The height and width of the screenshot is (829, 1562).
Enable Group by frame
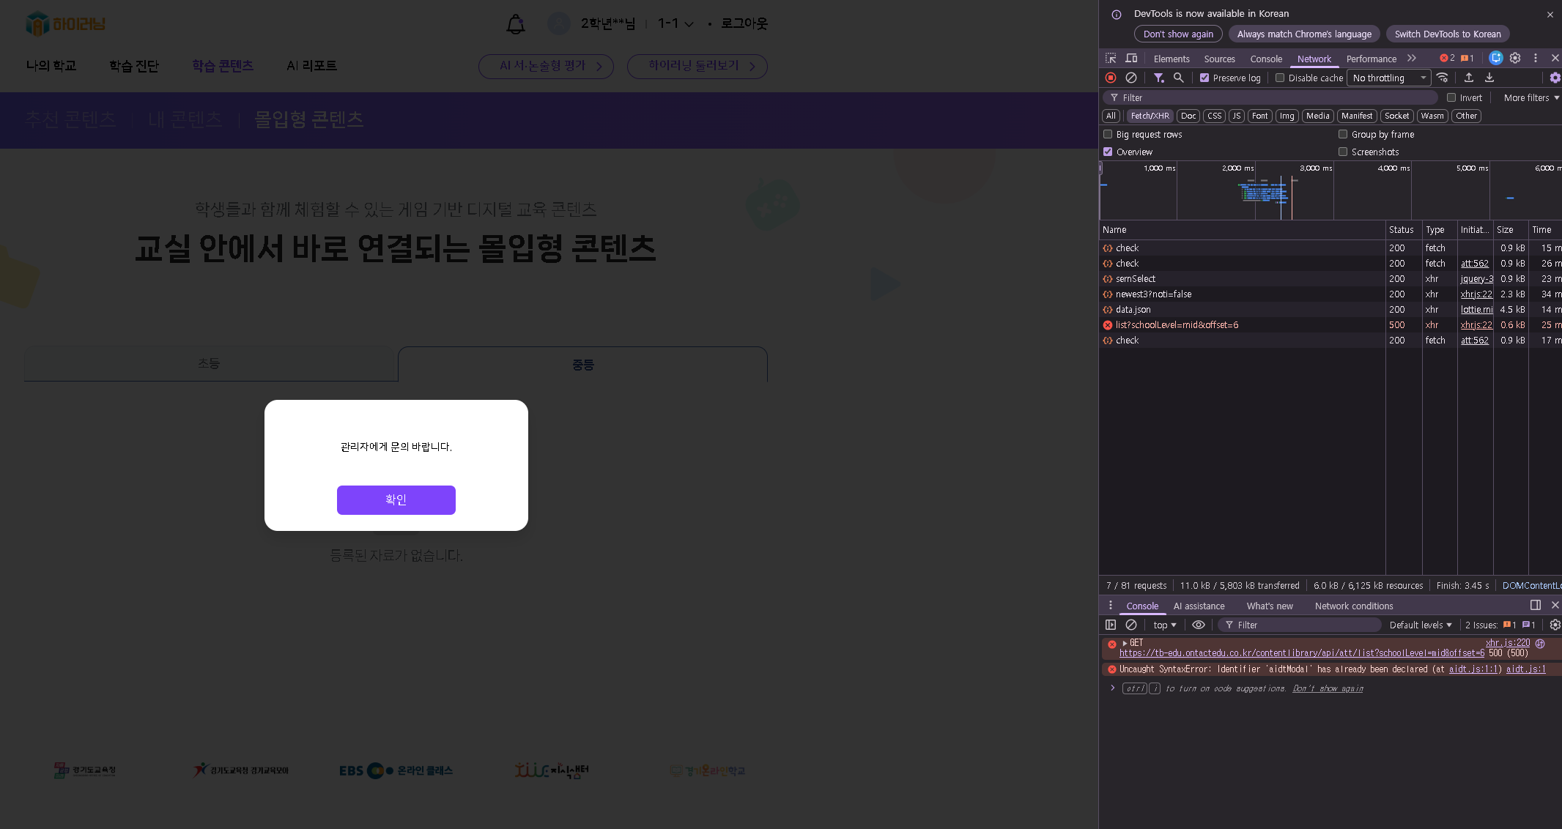1343,134
